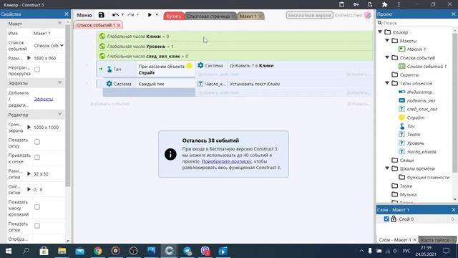
Task: Click the Система gear icon in event 2 condition
Action: pos(109,84)
